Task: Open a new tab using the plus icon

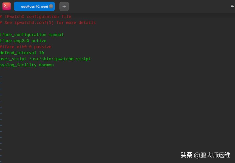Action: [x=64, y=6]
